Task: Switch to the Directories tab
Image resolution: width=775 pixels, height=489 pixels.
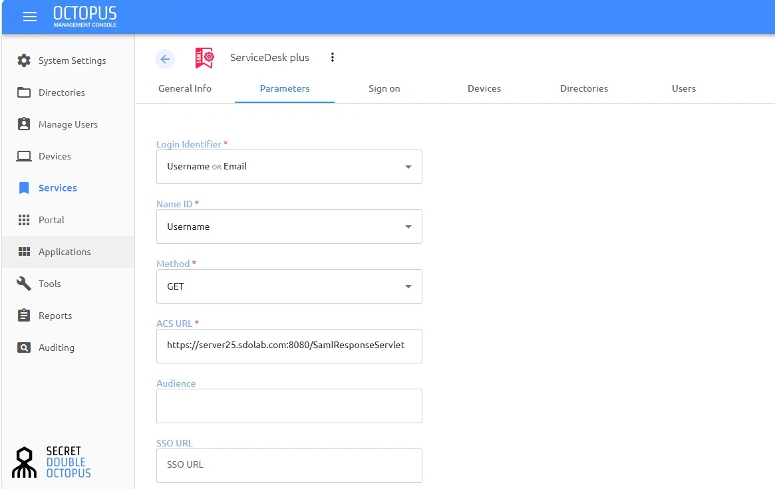Action: pos(584,88)
